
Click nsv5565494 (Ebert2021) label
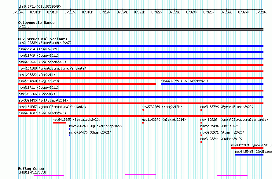[220, 126]
